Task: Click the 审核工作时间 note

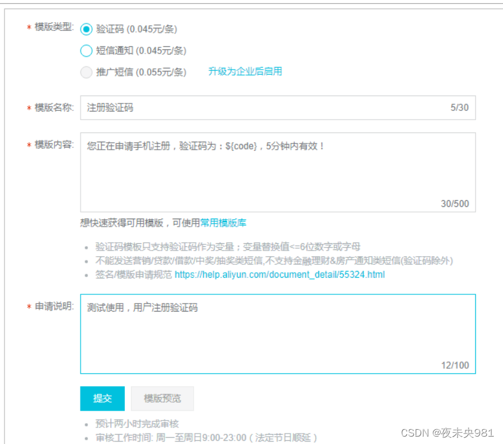Action: coord(206,438)
